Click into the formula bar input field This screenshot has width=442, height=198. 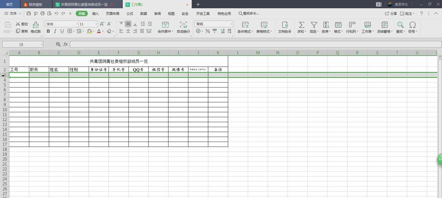249,44
